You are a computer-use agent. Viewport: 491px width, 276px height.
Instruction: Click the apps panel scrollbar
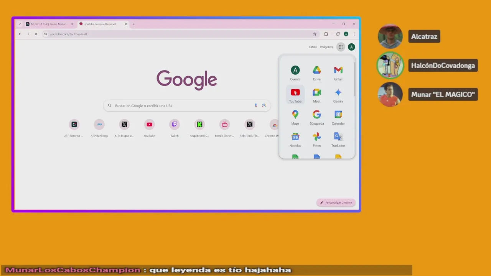(354, 79)
